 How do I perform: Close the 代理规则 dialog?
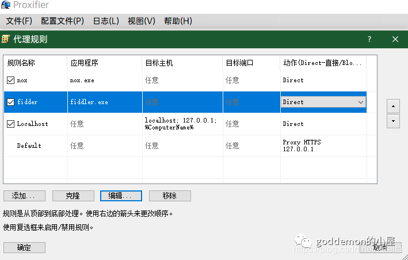(x=395, y=39)
